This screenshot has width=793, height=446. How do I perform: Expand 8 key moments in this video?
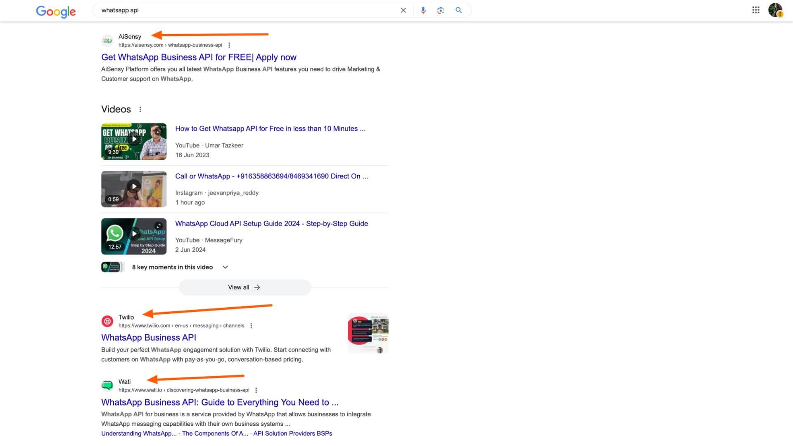pos(225,267)
